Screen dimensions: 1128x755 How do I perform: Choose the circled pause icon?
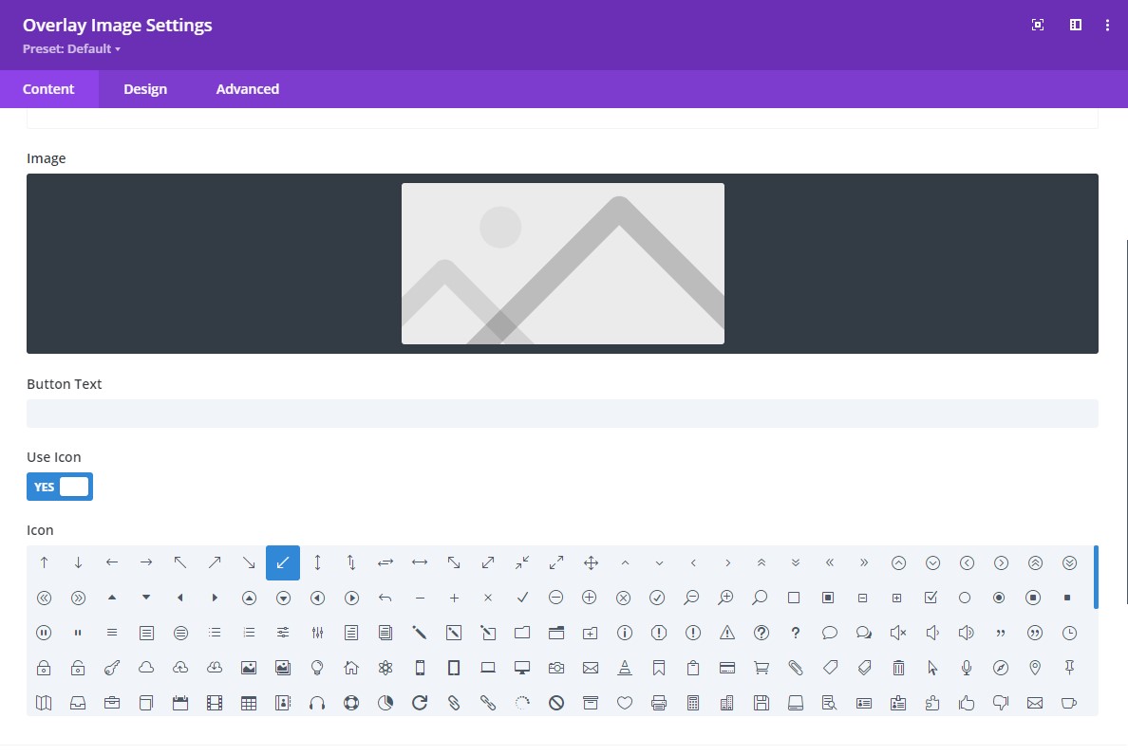coord(44,633)
